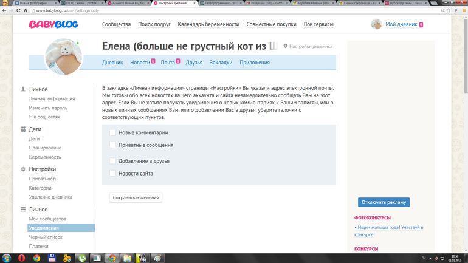
Task: Open the floppy disk icon in taskbar
Action: click(52, 258)
